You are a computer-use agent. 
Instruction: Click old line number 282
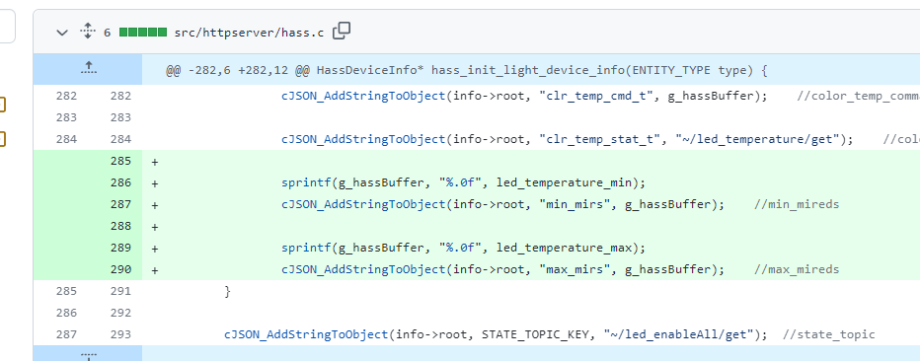tap(66, 96)
